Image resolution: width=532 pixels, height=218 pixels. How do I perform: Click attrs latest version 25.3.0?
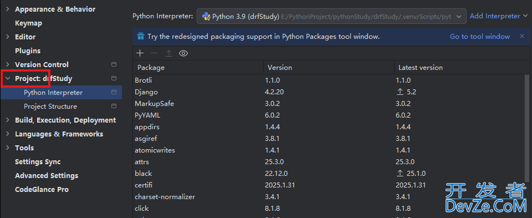(405, 161)
